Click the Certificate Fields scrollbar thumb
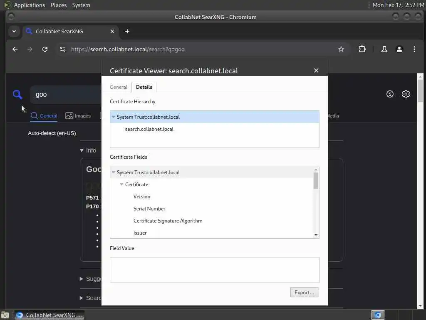The height and width of the screenshot is (320, 426). tap(316, 181)
